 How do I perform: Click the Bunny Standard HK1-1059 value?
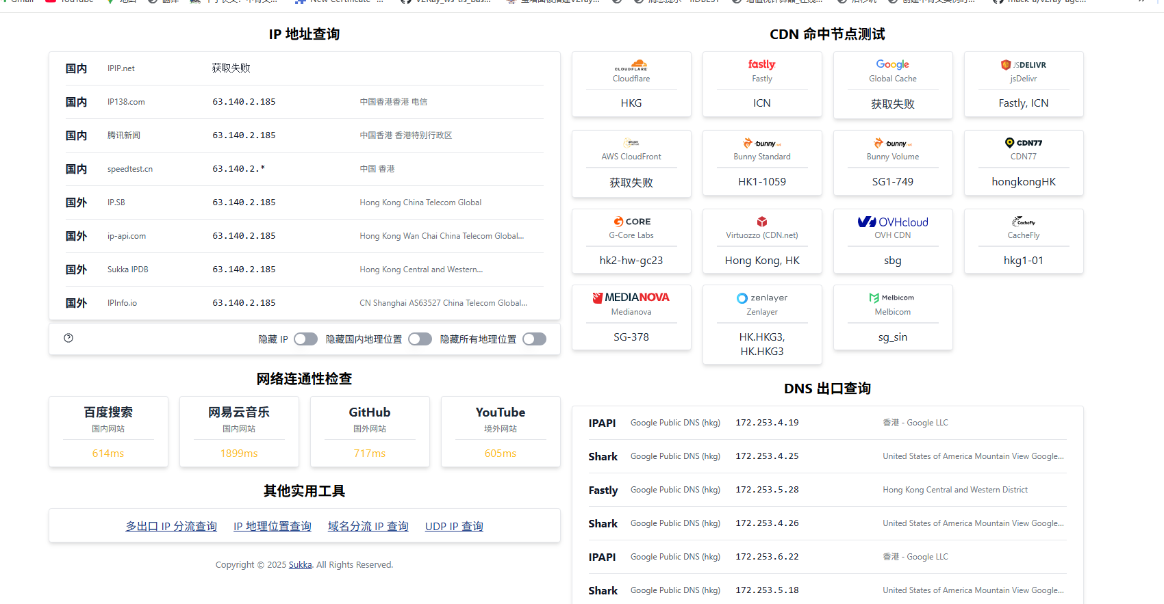coord(762,182)
